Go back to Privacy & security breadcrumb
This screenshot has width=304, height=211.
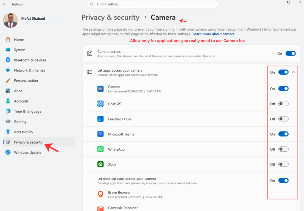pos(110,18)
